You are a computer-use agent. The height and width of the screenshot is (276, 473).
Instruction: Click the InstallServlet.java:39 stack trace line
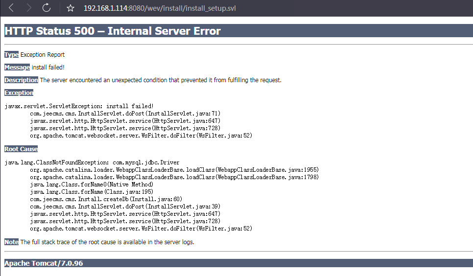(x=125, y=207)
